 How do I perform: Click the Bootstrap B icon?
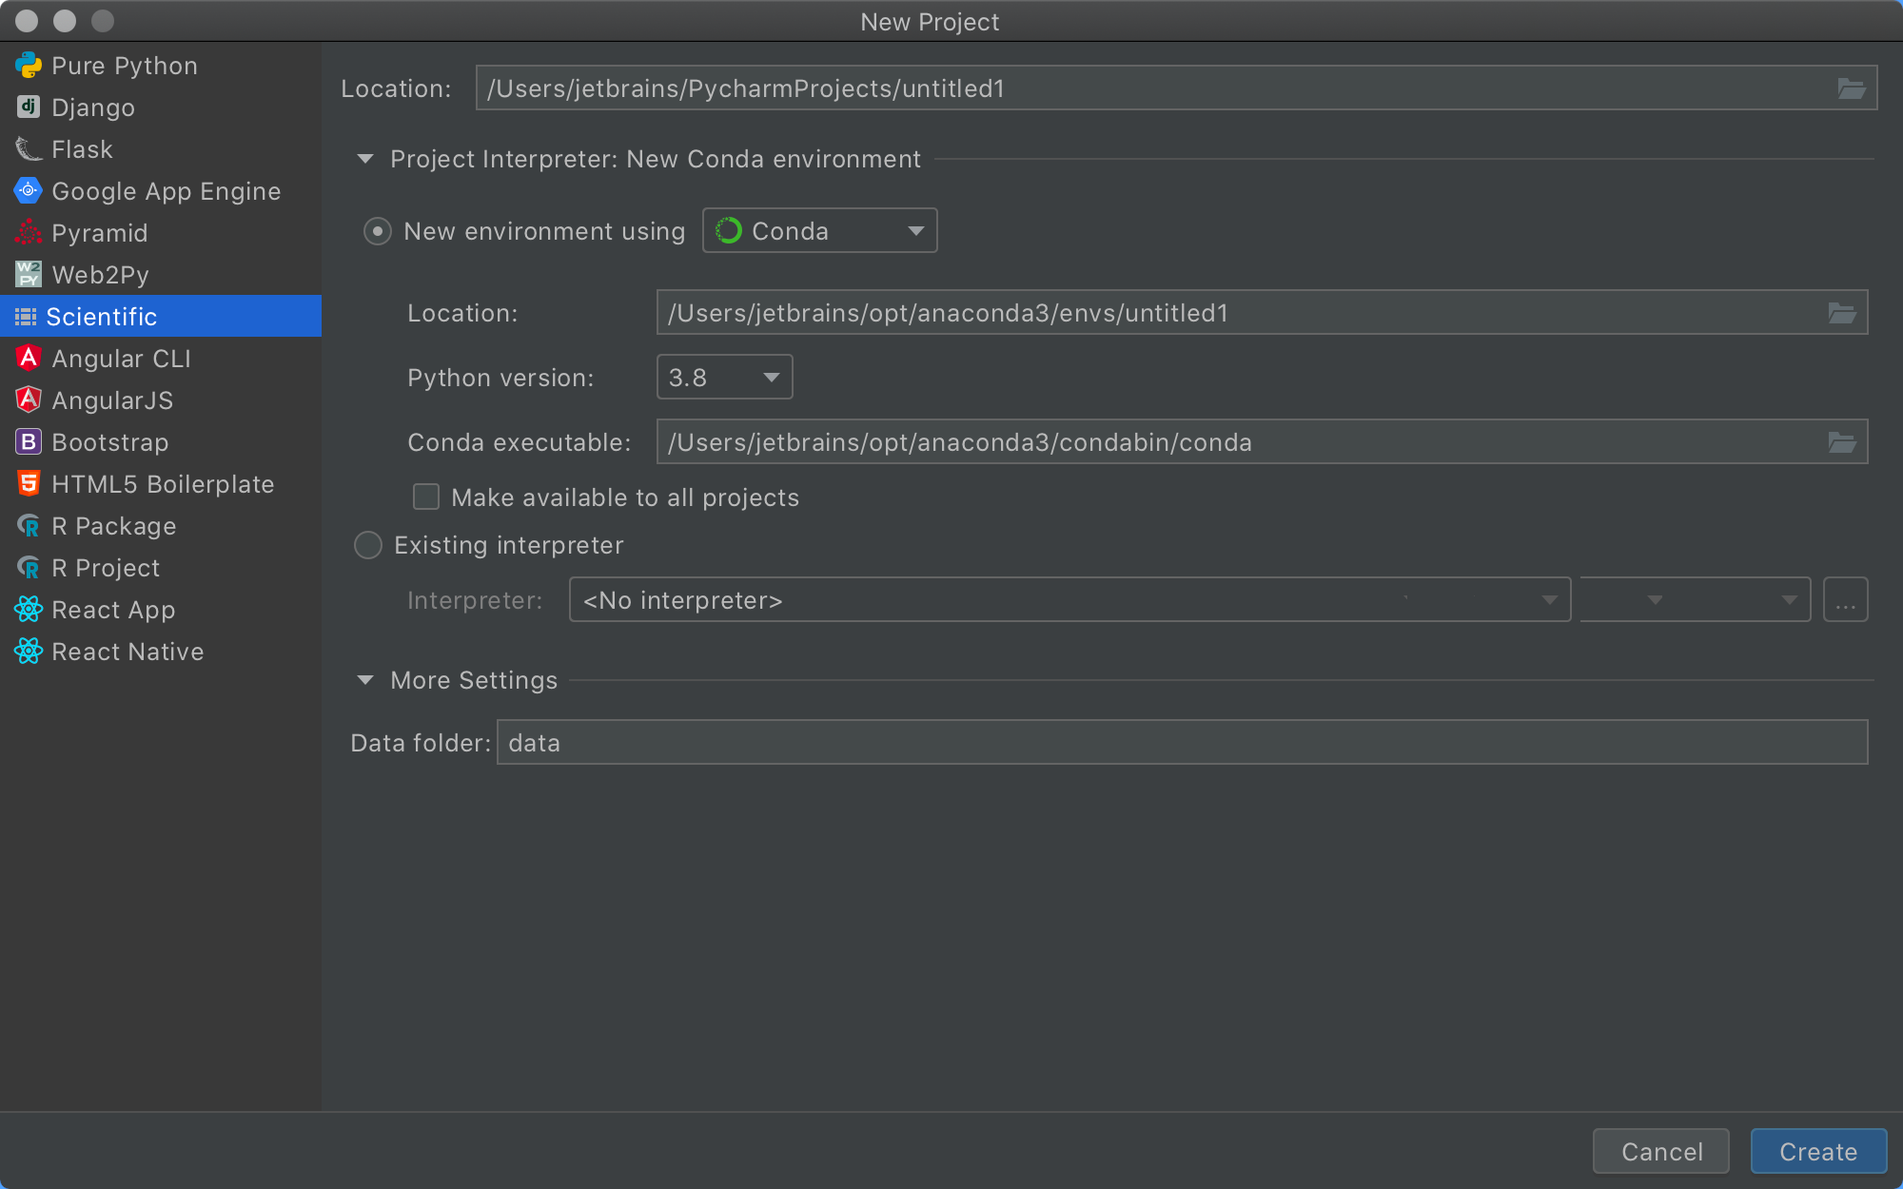coord(29,441)
